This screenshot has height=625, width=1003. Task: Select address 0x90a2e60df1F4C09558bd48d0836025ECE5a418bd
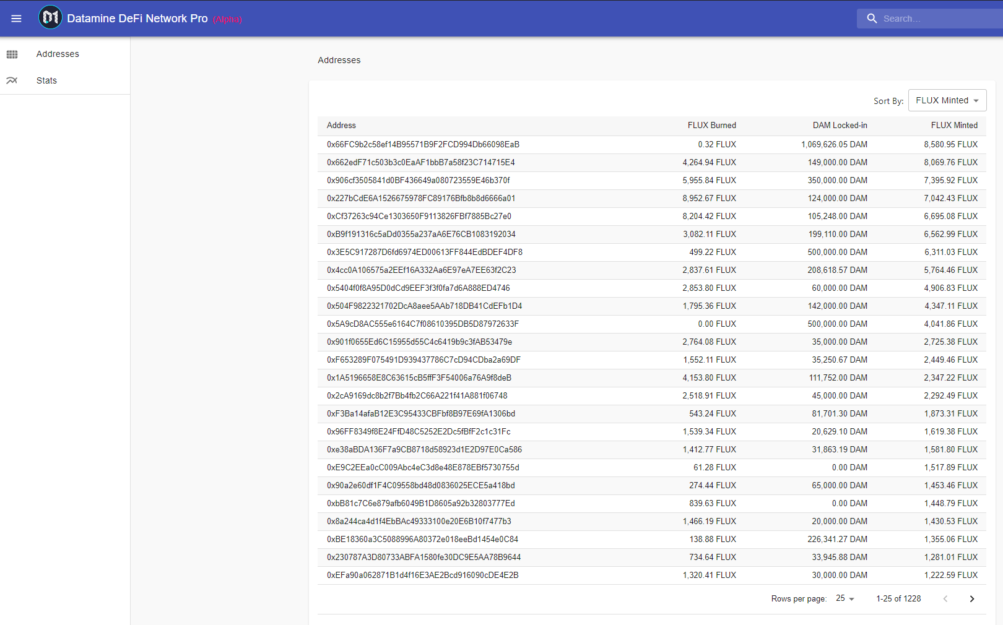[x=421, y=486]
